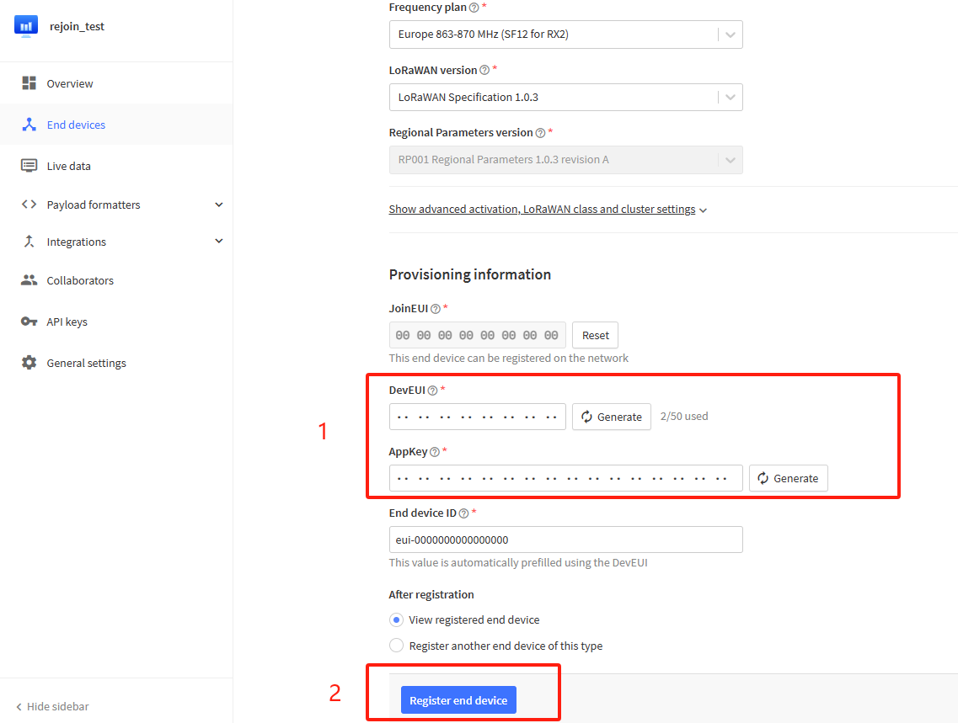
Task: Open DevEUI help tooltip icon
Action: pos(432,391)
